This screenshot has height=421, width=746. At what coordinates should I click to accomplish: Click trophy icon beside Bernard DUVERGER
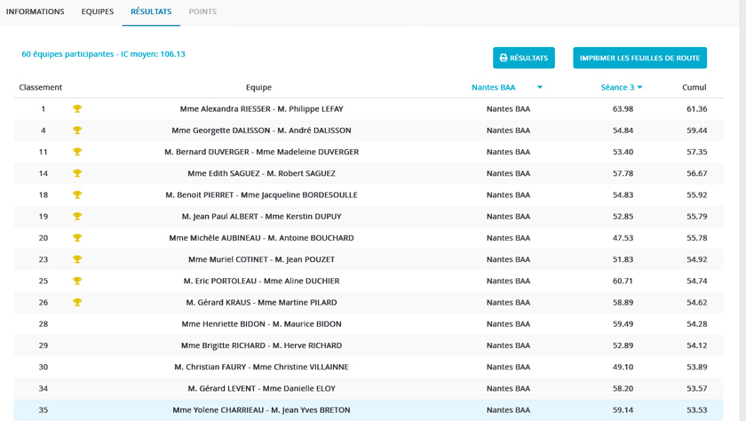(77, 152)
